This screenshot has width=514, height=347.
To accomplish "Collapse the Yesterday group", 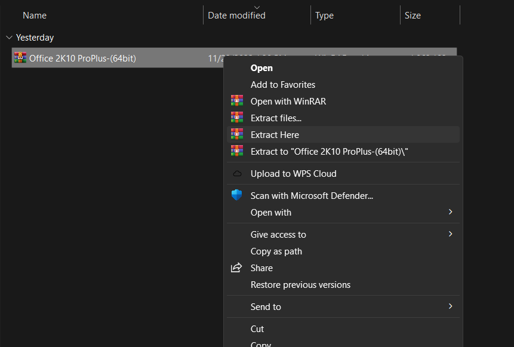I will tap(9, 38).
